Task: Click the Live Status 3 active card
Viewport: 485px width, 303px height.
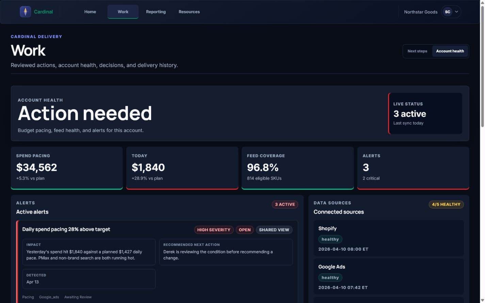Action: [425, 114]
